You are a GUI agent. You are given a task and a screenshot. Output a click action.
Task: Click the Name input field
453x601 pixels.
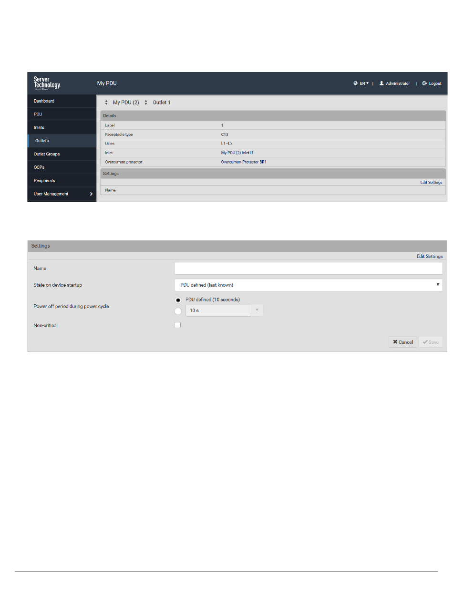[309, 269]
